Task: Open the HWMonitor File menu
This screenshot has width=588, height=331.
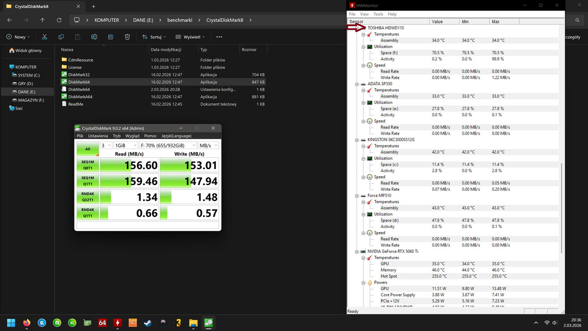Action: click(x=352, y=14)
